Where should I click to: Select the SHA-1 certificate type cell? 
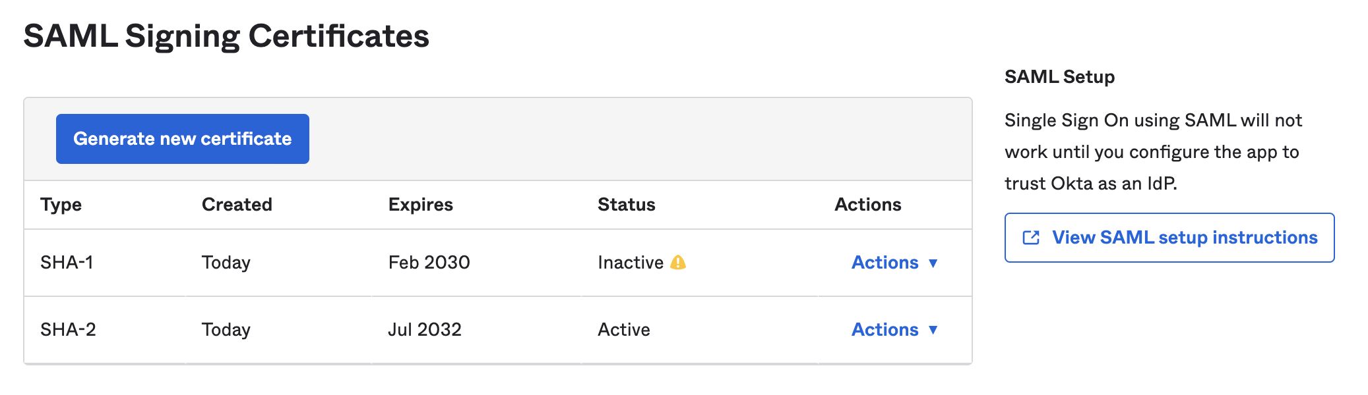[x=67, y=263]
